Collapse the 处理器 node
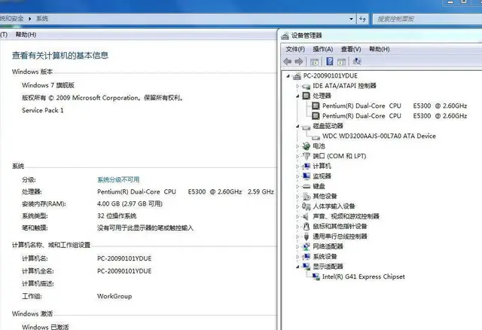 (x=297, y=96)
